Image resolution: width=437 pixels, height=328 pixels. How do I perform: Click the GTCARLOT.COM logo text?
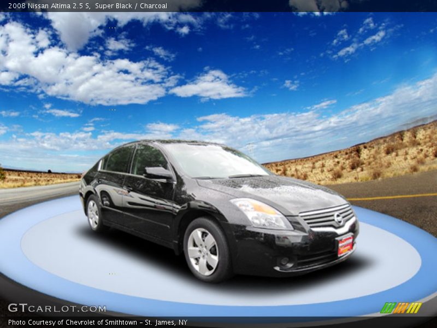(x=57, y=308)
